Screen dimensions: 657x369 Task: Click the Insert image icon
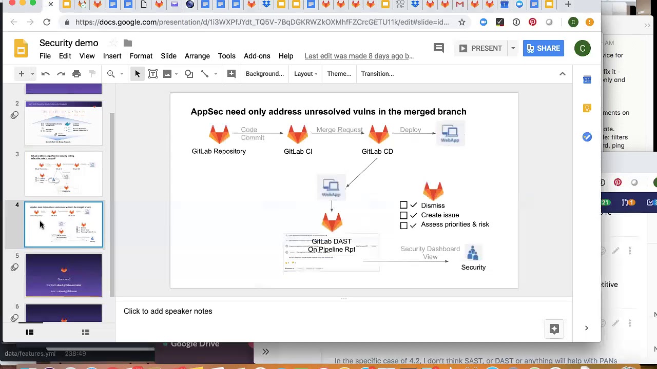[x=167, y=74]
